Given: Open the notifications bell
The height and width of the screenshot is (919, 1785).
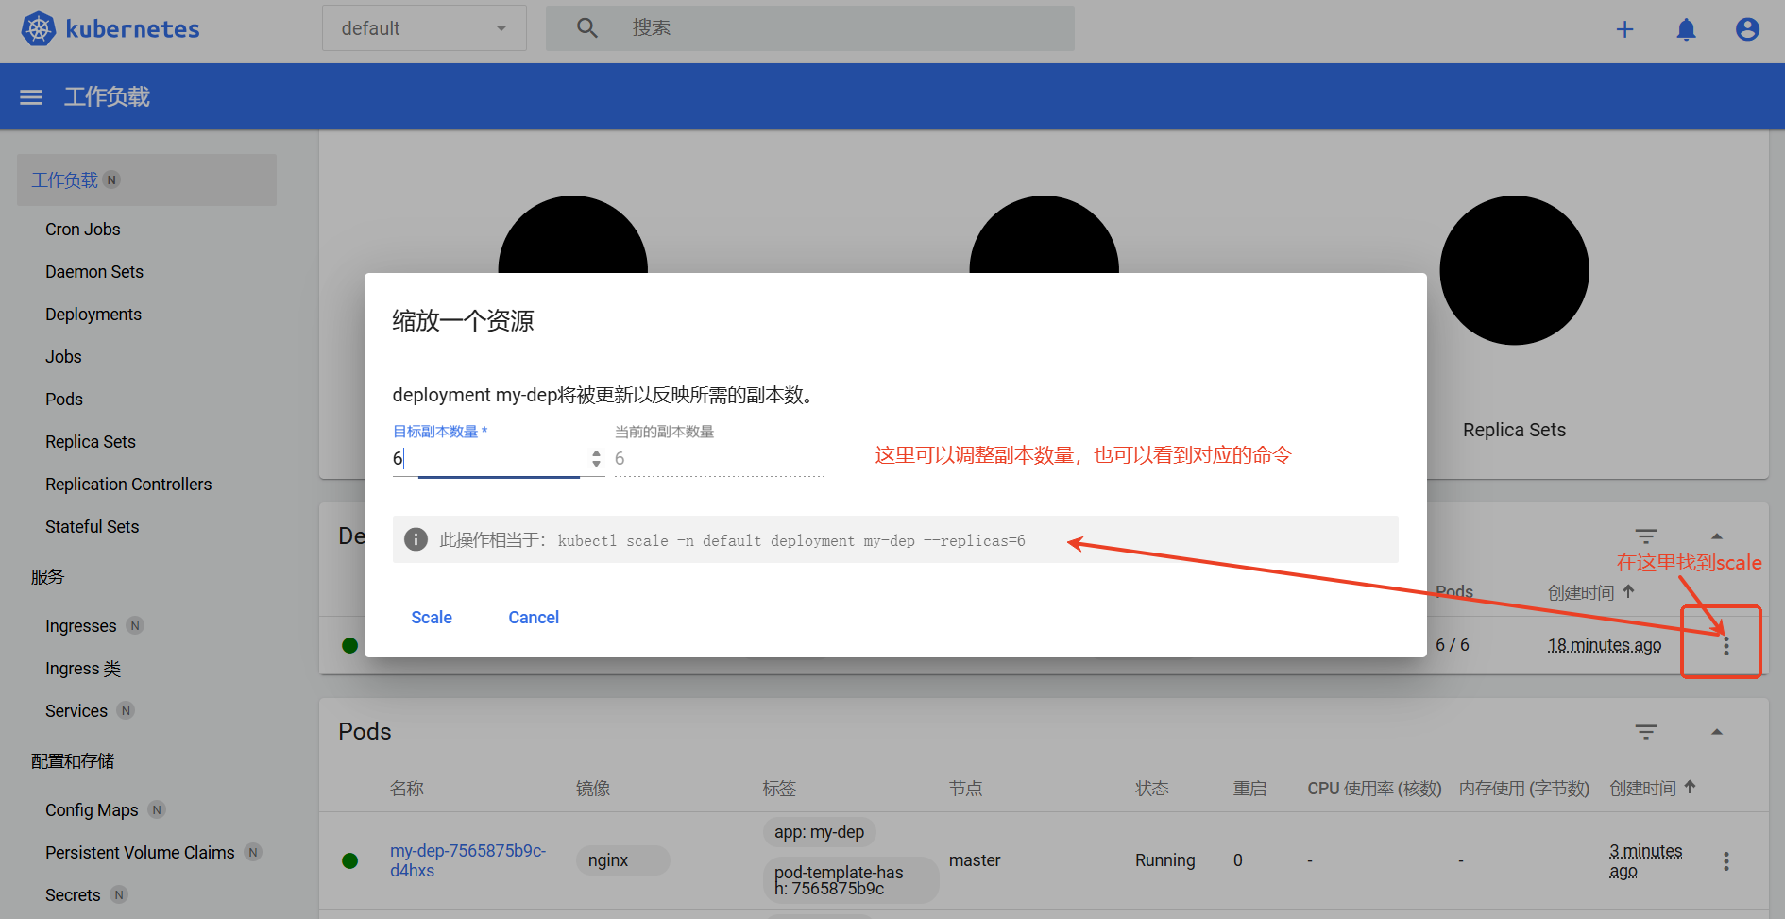Looking at the screenshot, I should point(1686,29).
